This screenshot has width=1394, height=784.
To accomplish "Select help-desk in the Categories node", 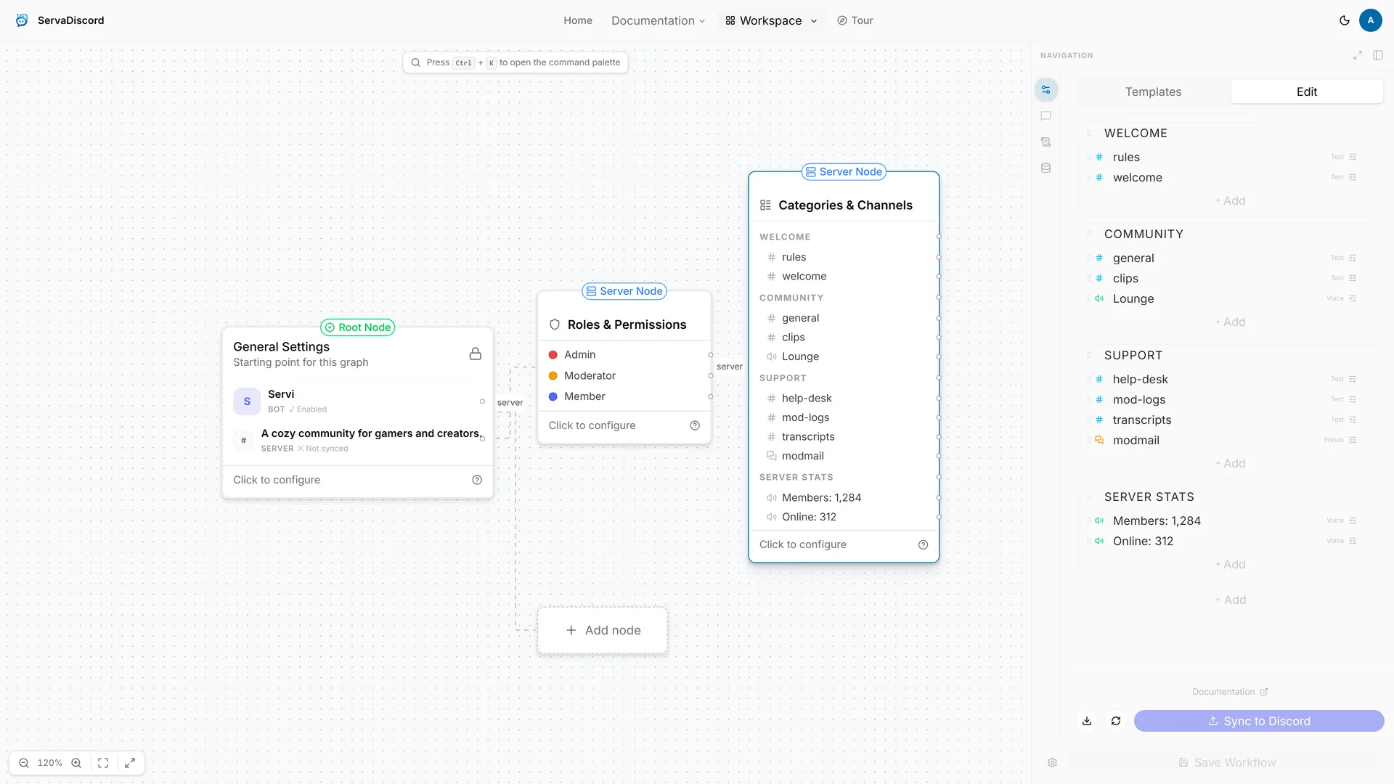I will click(x=806, y=398).
